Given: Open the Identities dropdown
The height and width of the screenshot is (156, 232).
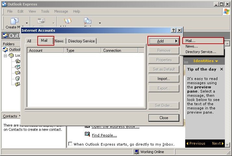Looking at the screenshot, I should click(x=206, y=61).
